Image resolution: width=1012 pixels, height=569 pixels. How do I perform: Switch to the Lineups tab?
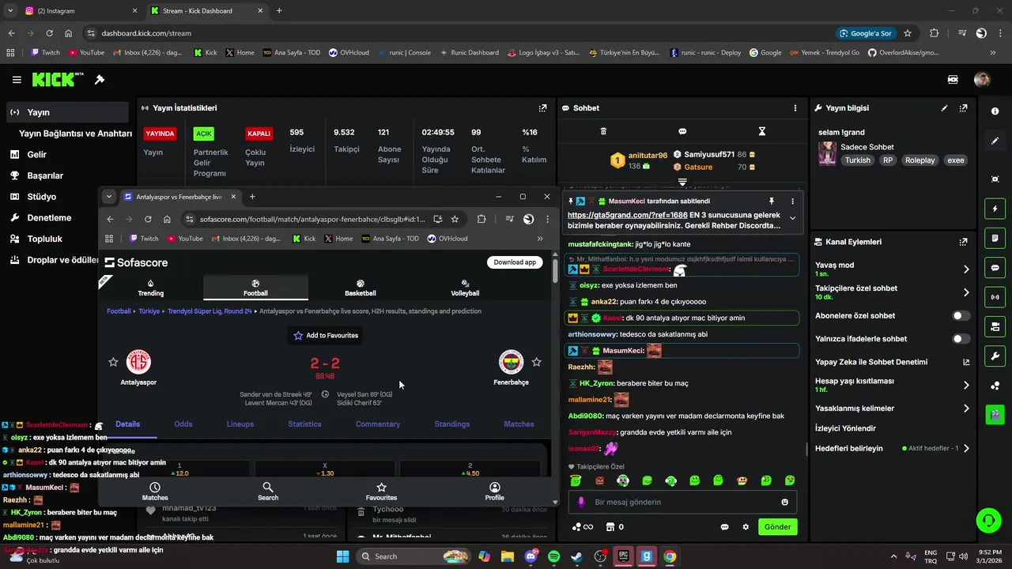click(x=240, y=424)
